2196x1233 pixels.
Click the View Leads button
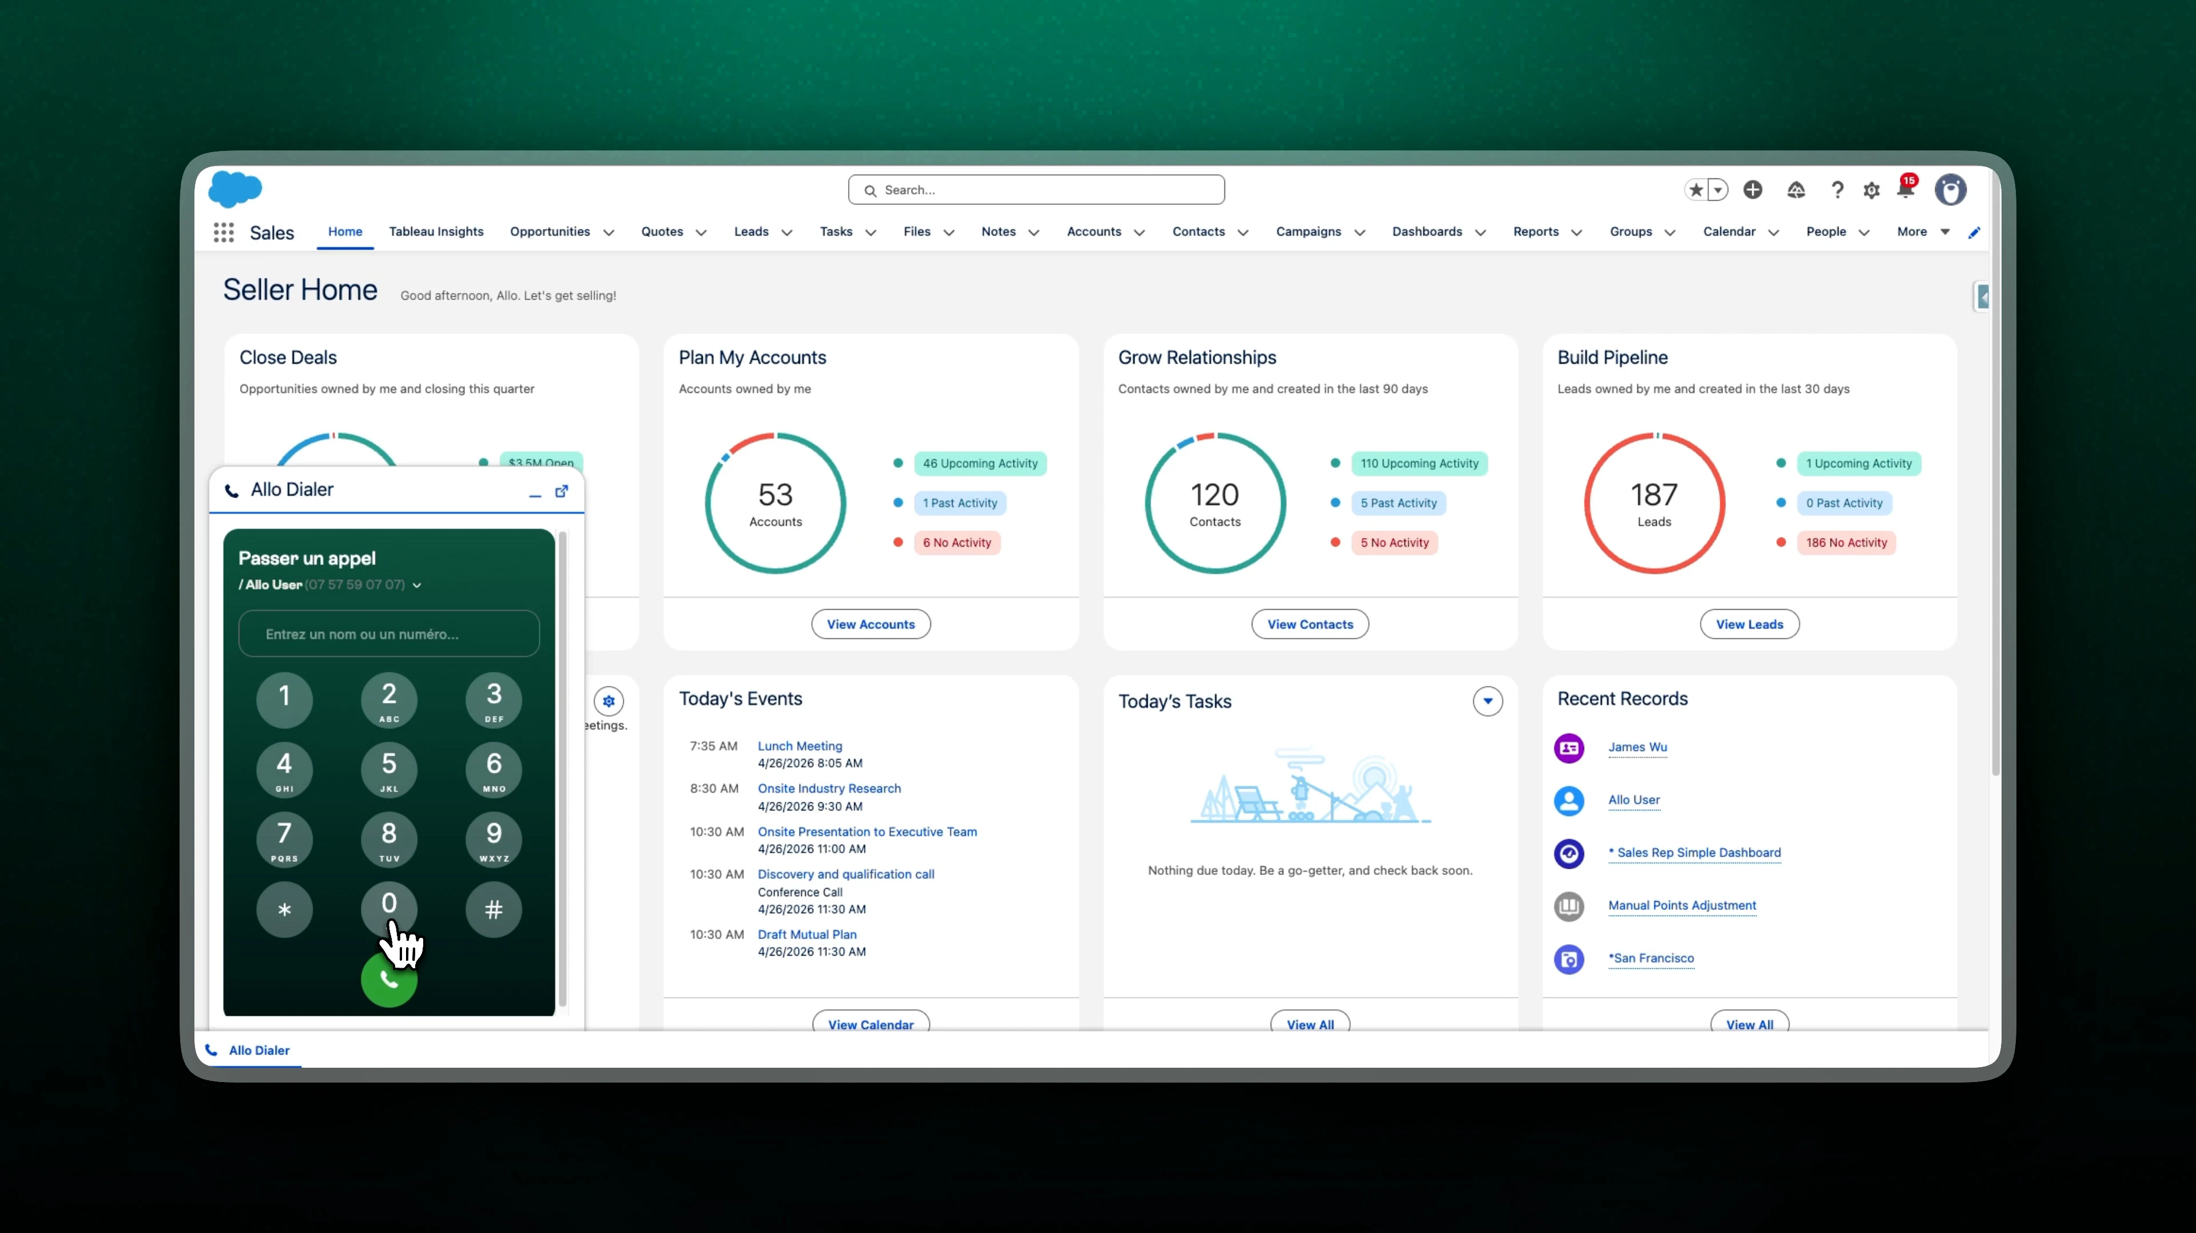coord(1749,624)
